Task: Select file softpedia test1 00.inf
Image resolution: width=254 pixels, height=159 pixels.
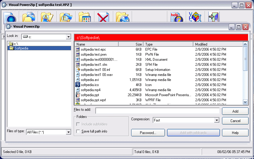Action: [x=95, y=69]
